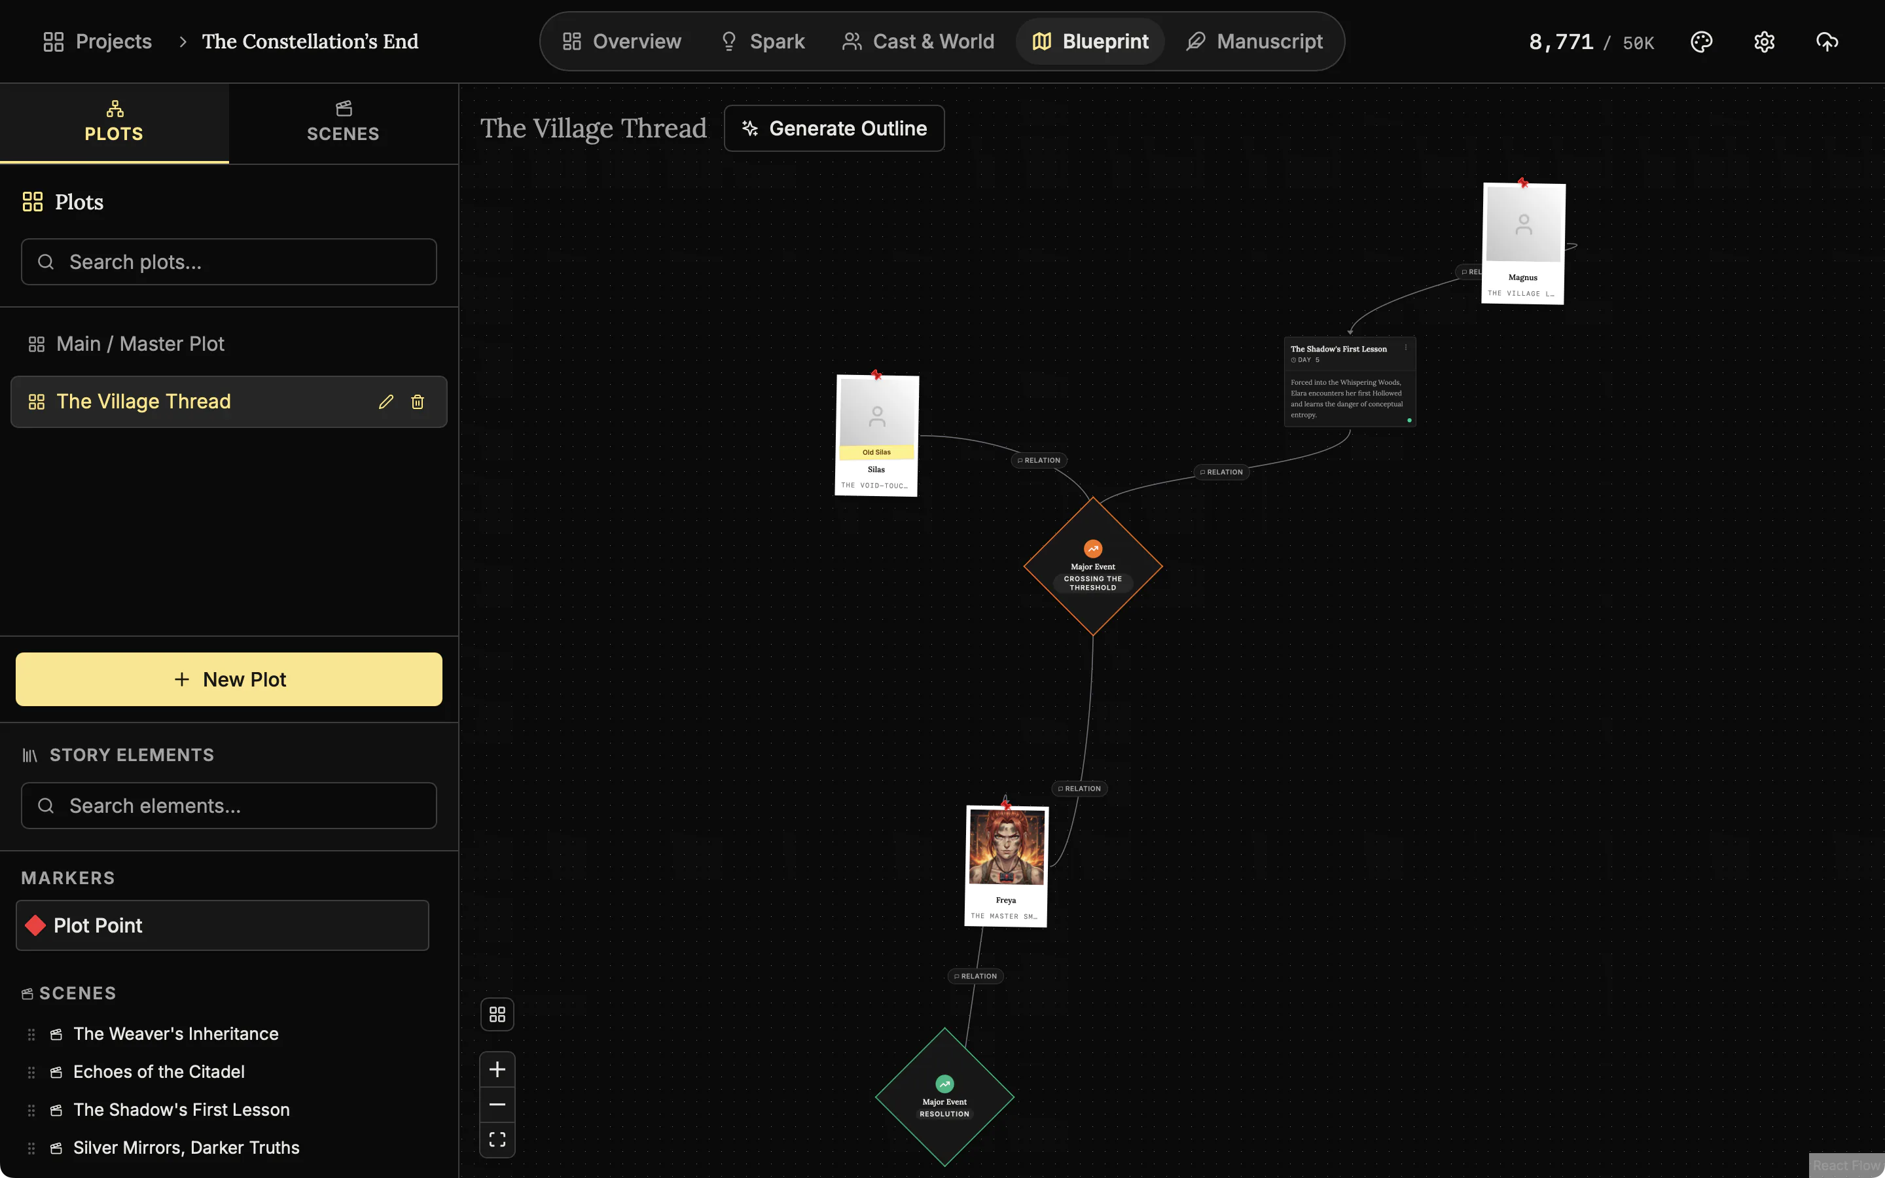
Task: Edit The Village Thread with pencil icon
Action: point(386,402)
